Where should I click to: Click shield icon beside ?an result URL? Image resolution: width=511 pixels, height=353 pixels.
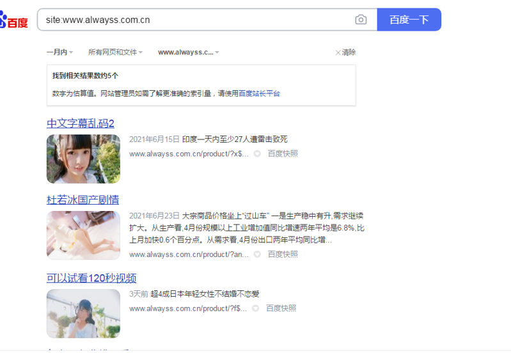pos(257,255)
